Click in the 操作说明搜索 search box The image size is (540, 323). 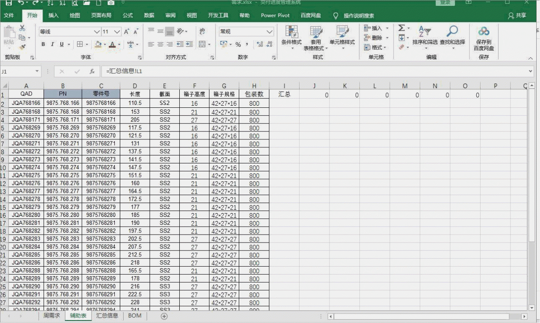pos(359,16)
